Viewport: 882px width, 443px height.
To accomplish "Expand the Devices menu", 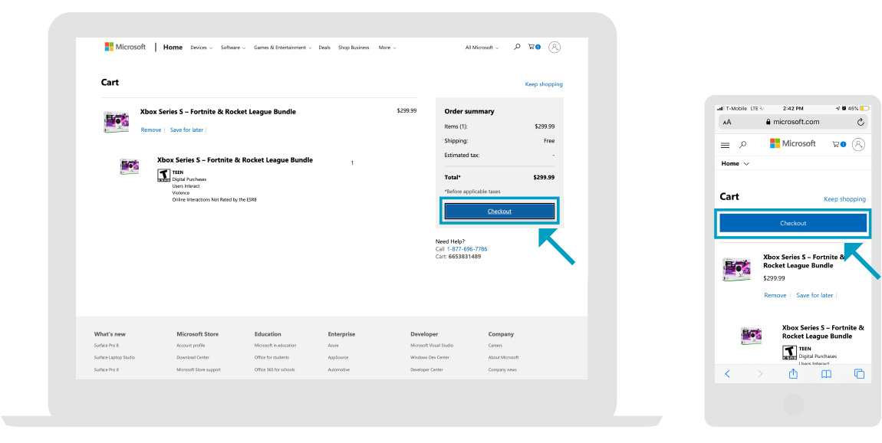I will pos(202,48).
